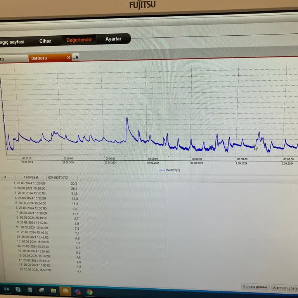Image resolution: width=298 pixels, height=298 pixels.
Task: Open Outlook from the taskbar
Action: (x=7, y=289)
